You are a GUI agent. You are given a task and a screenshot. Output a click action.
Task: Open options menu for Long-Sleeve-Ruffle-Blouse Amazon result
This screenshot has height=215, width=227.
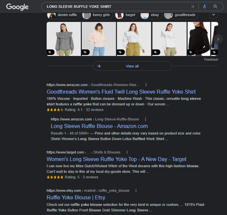tap(146, 119)
